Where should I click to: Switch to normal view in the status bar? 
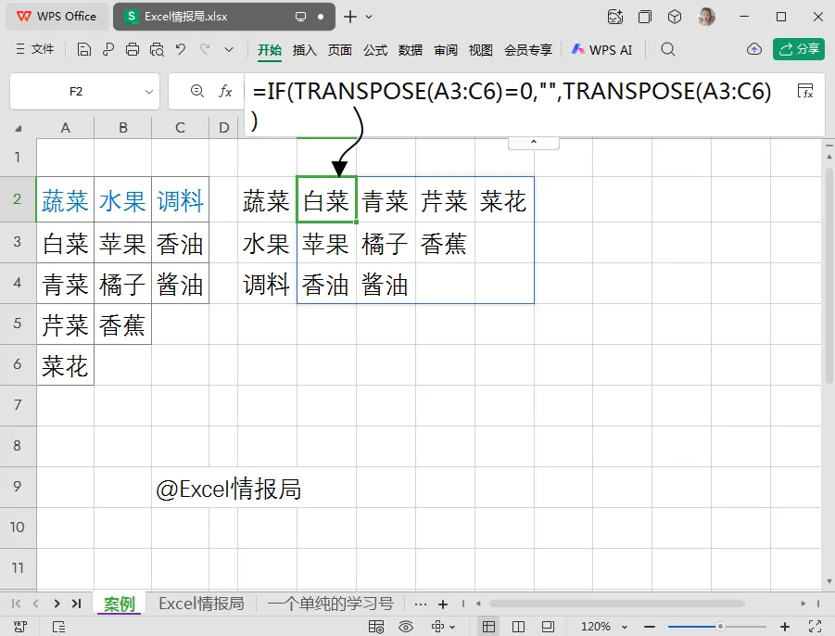coord(488,627)
